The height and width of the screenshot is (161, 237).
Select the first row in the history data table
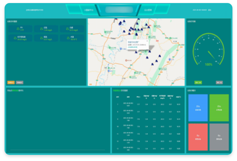point(149,104)
